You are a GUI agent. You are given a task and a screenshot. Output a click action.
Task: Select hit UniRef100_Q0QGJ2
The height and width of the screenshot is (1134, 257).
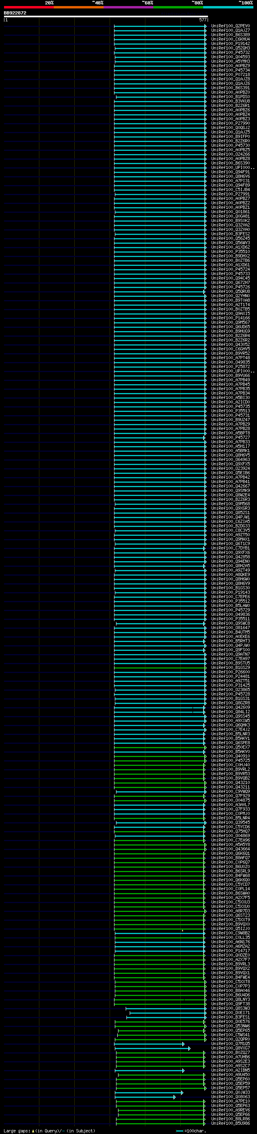point(230,128)
